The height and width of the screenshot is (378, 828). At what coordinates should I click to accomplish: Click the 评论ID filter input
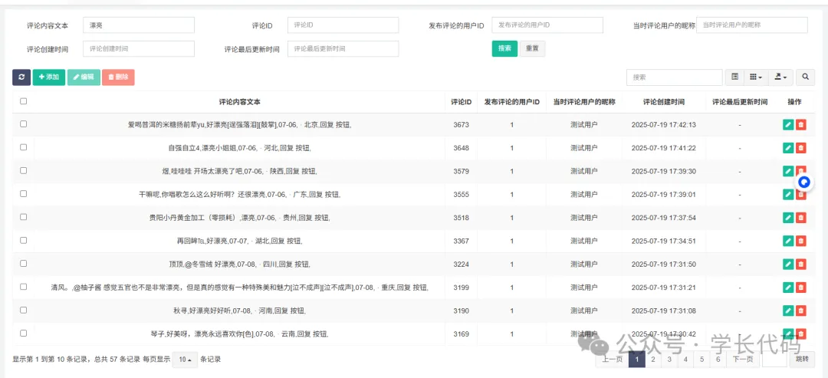tap(343, 25)
